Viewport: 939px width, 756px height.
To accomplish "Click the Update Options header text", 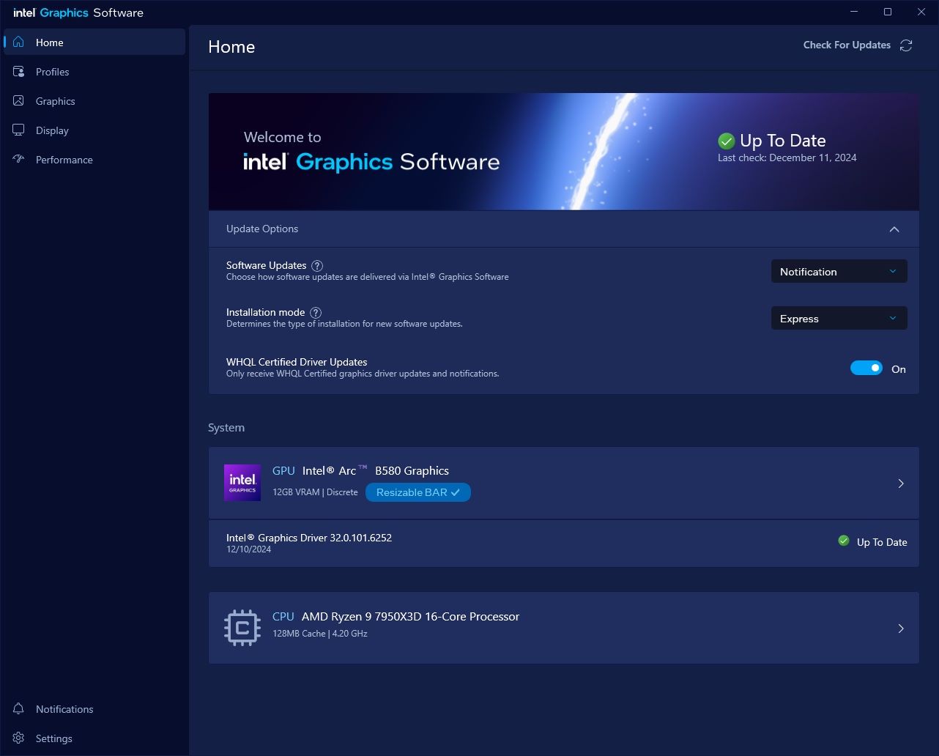I will tap(262, 229).
